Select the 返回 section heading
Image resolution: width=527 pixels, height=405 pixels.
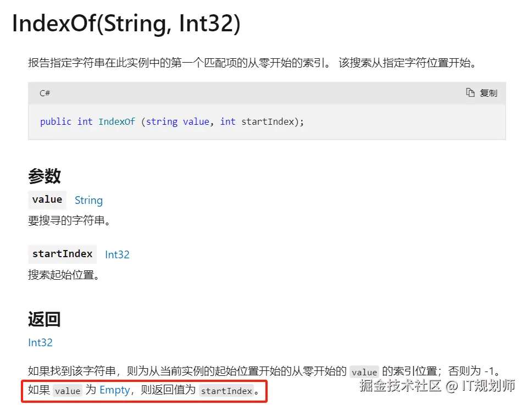click(x=44, y=319)
